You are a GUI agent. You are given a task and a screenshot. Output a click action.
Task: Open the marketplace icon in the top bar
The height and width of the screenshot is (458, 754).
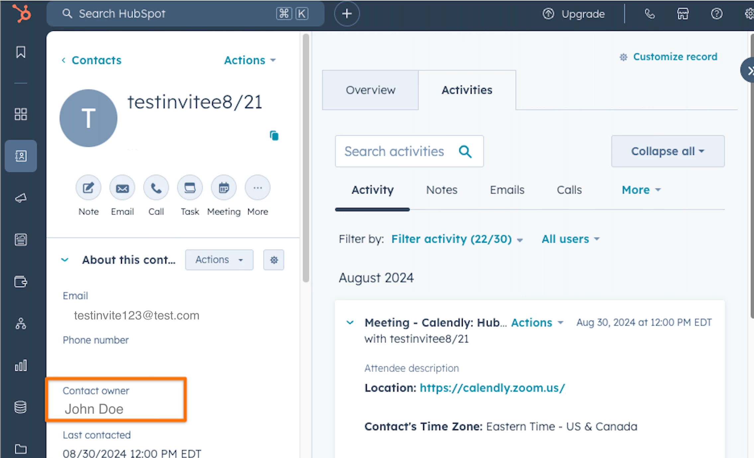(683, 14)
